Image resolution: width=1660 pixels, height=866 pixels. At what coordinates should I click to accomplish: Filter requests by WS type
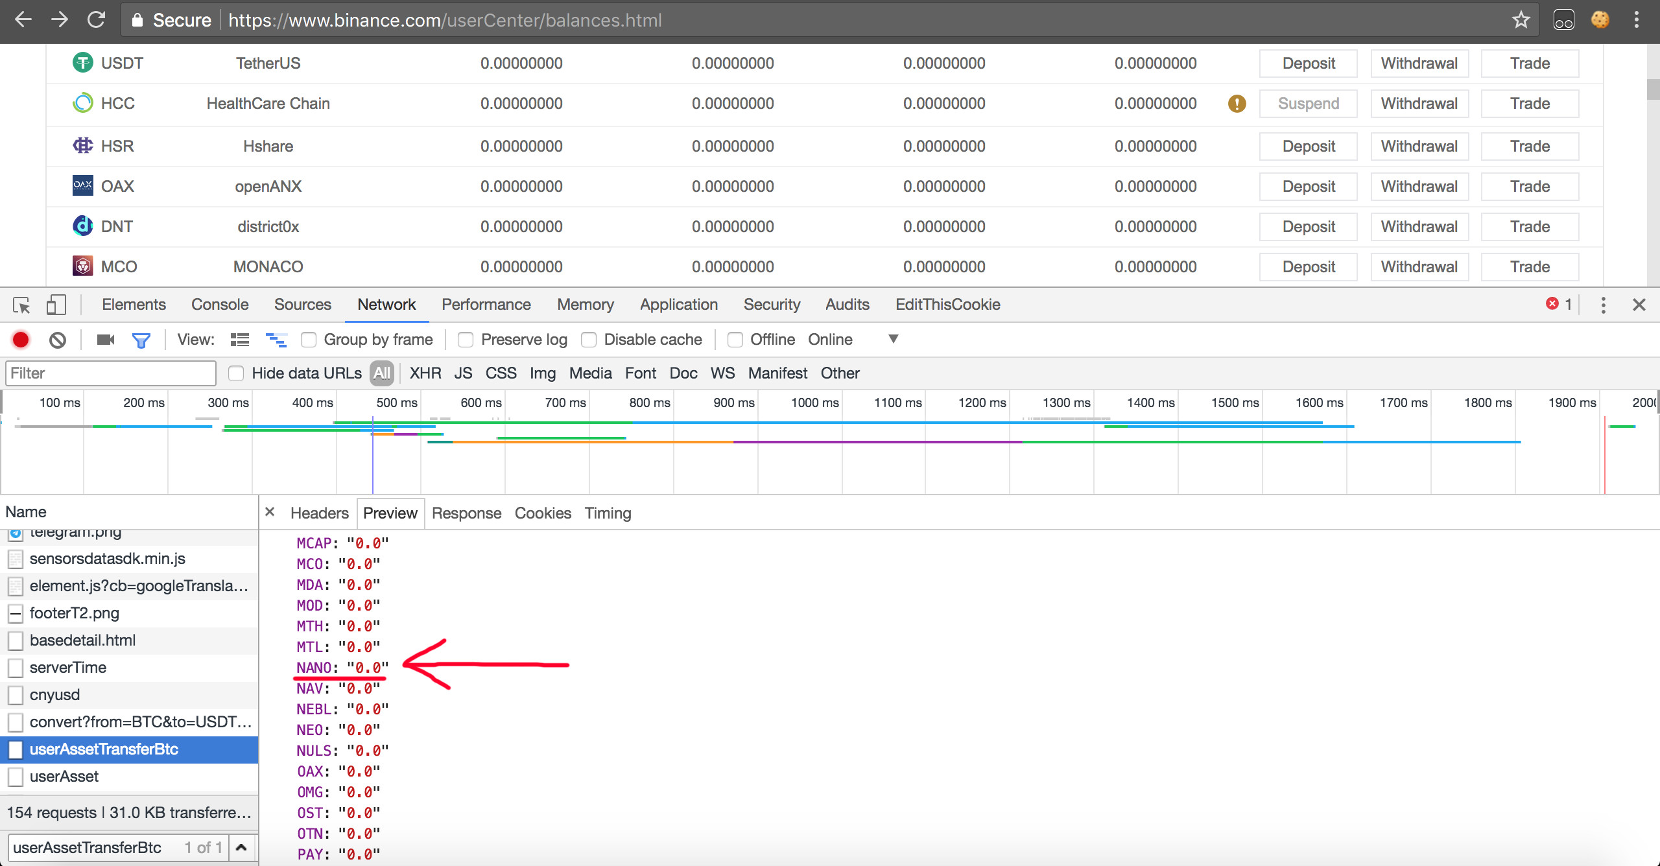[722, 373]
